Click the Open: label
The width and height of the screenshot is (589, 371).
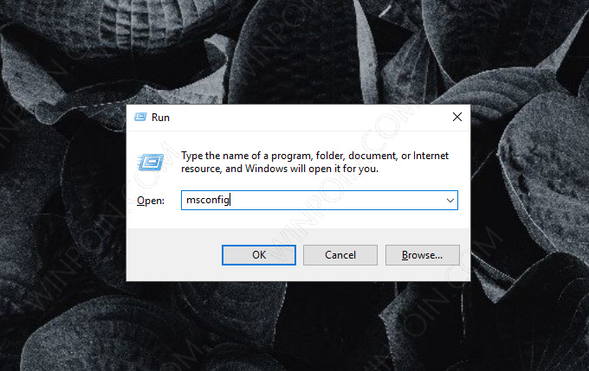151,201
